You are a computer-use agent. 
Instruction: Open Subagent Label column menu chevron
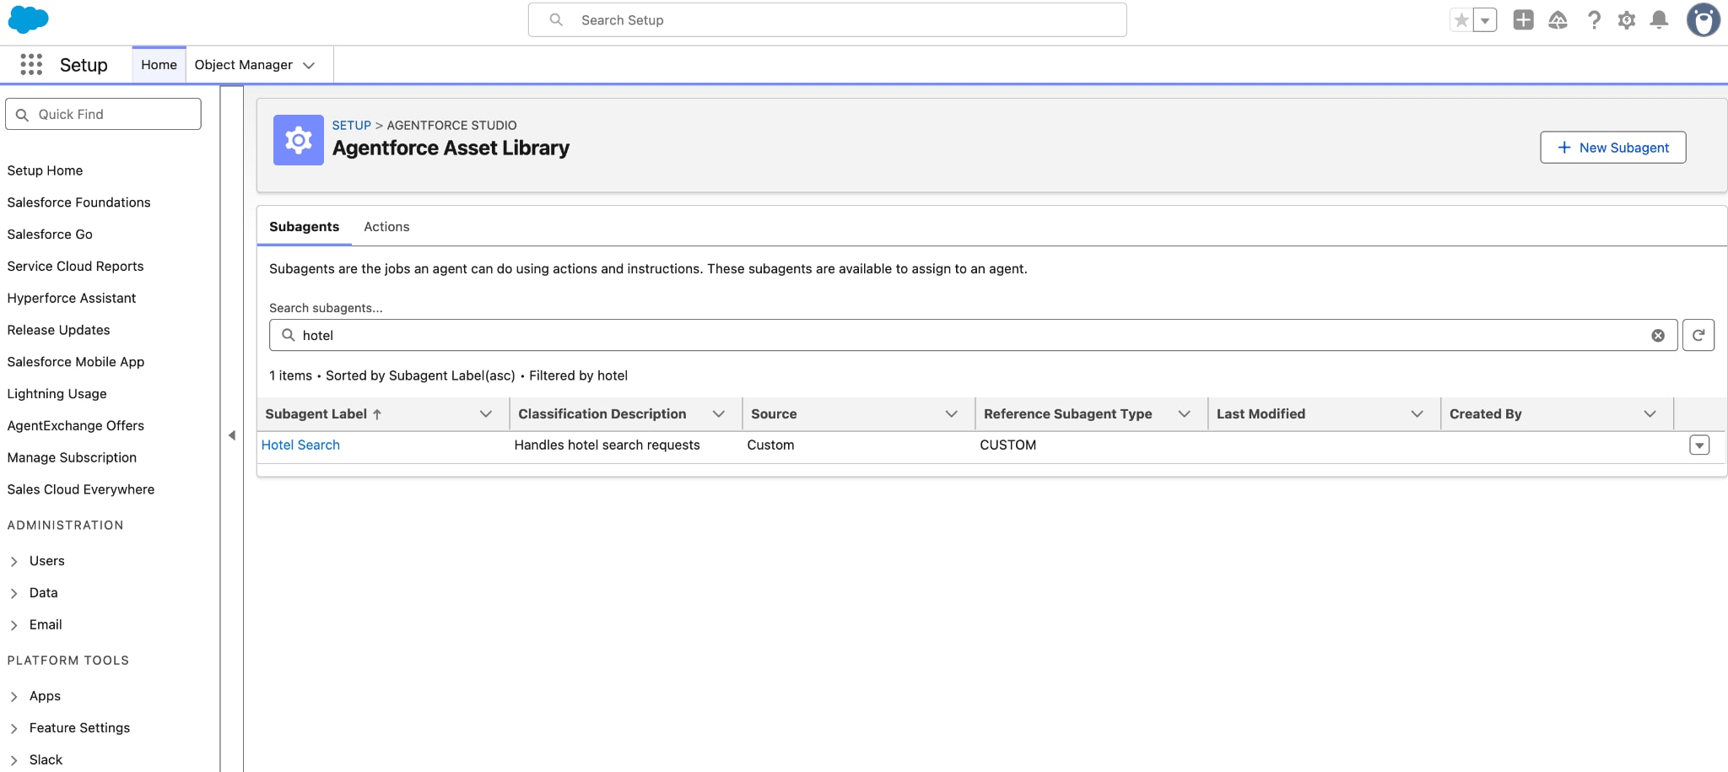tap(486, 414)
